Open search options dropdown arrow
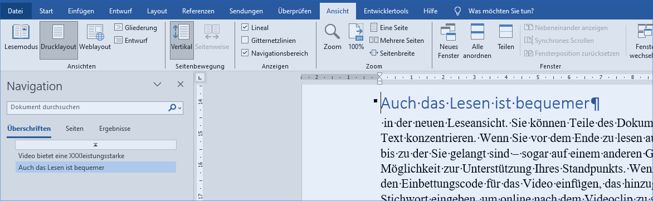653x201 pixels. pyautogui.click(x=179, y=108)
